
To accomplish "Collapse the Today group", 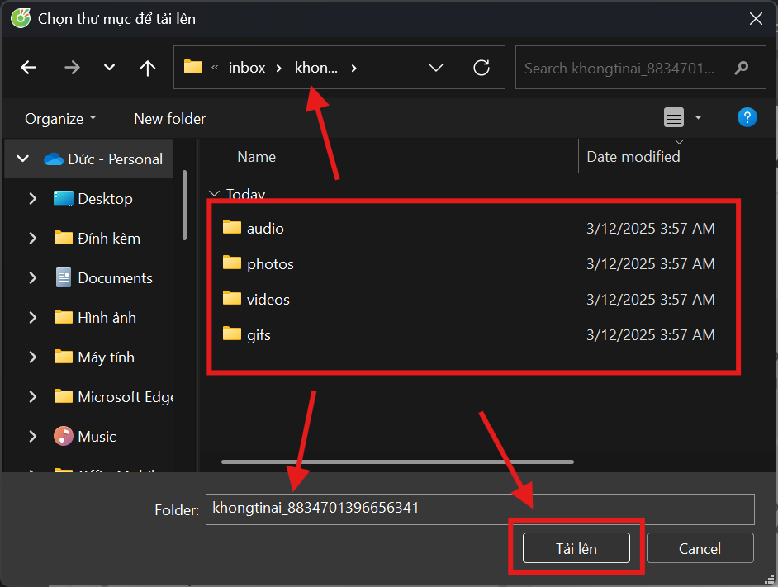I will [215, 193].
